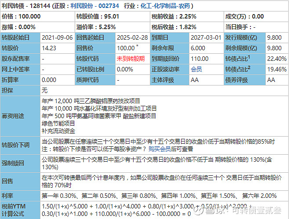The width and height of the screenshot is (290, 219).
Task: Click the line 补充流动资金
Action: pyautogui.click(x=58, y=131)
